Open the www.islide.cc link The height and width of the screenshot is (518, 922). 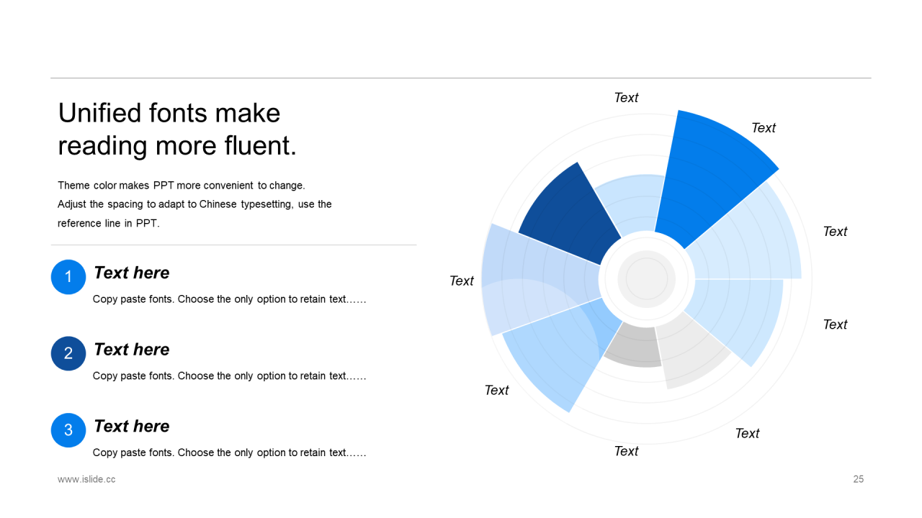coord(86,479)
